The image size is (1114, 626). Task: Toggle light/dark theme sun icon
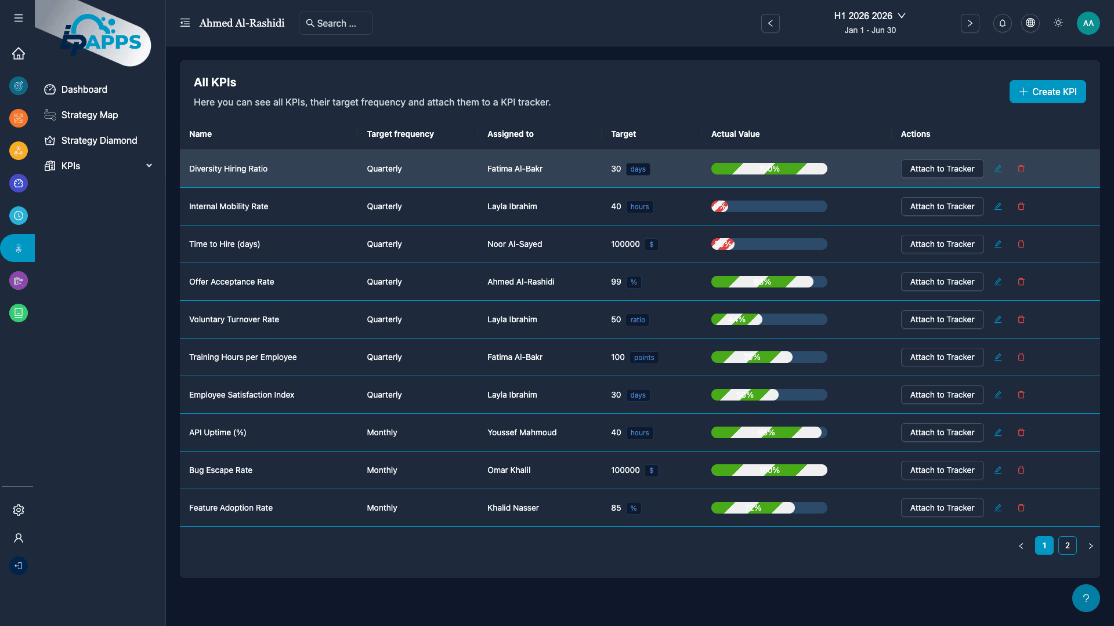pos(1058,23)
